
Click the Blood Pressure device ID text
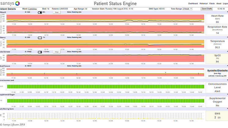pyautogui.click(x=28, y=66)
